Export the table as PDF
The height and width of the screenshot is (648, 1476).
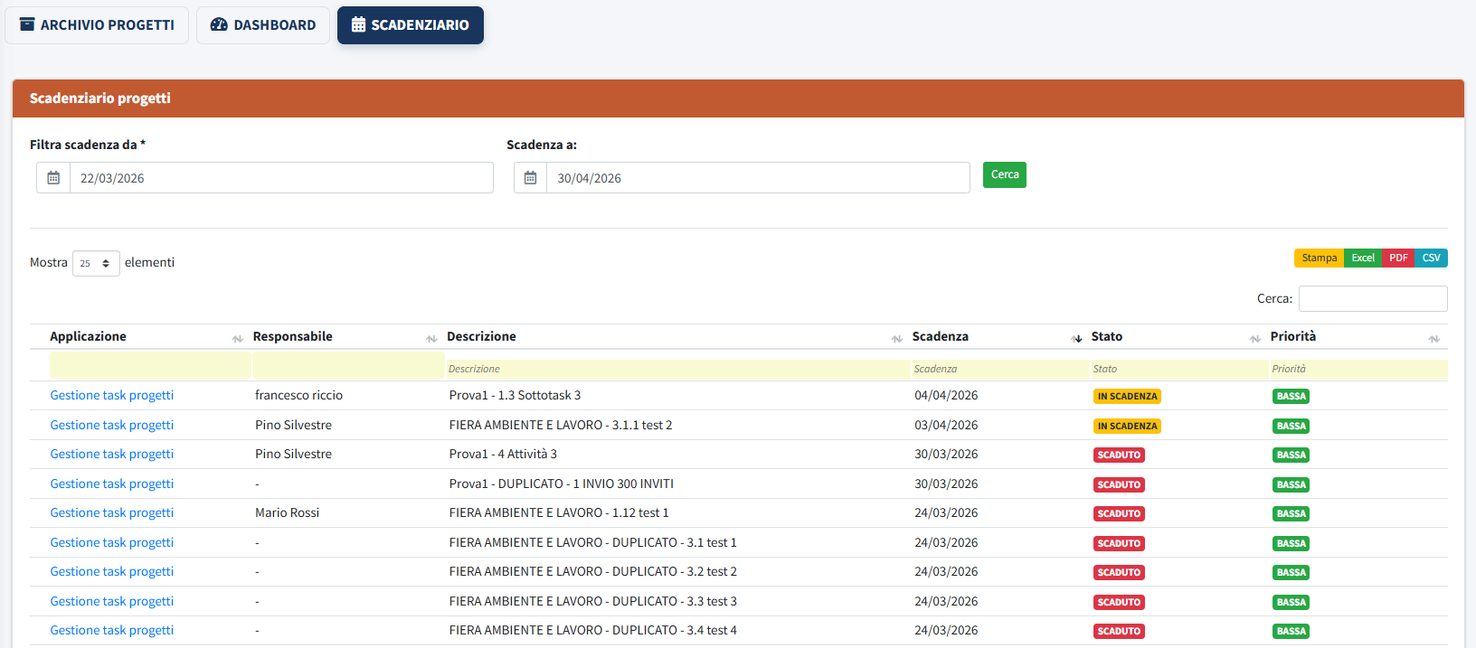click(1398, 258)
